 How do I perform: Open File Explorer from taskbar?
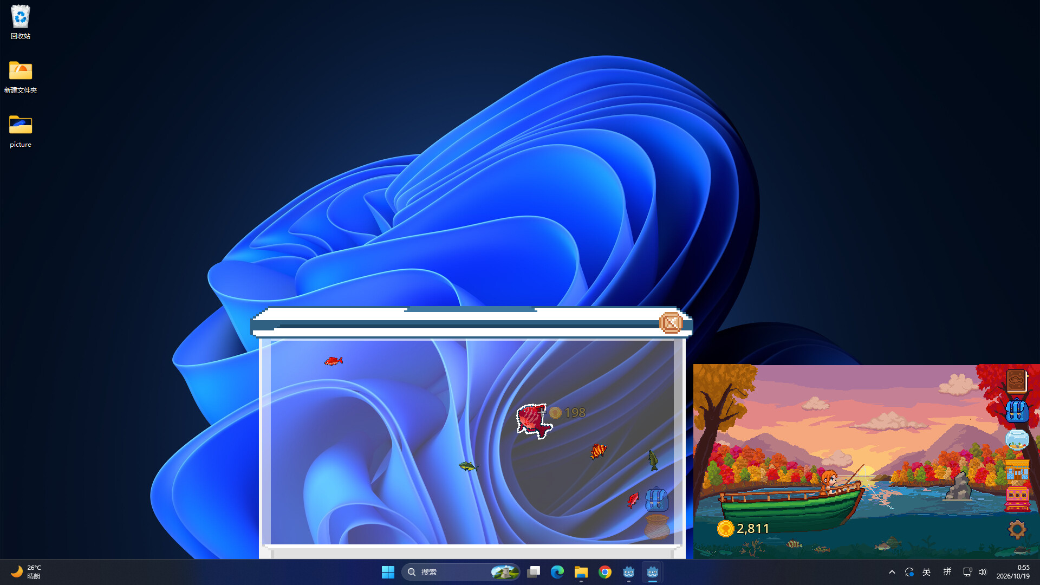pos(581,572)
